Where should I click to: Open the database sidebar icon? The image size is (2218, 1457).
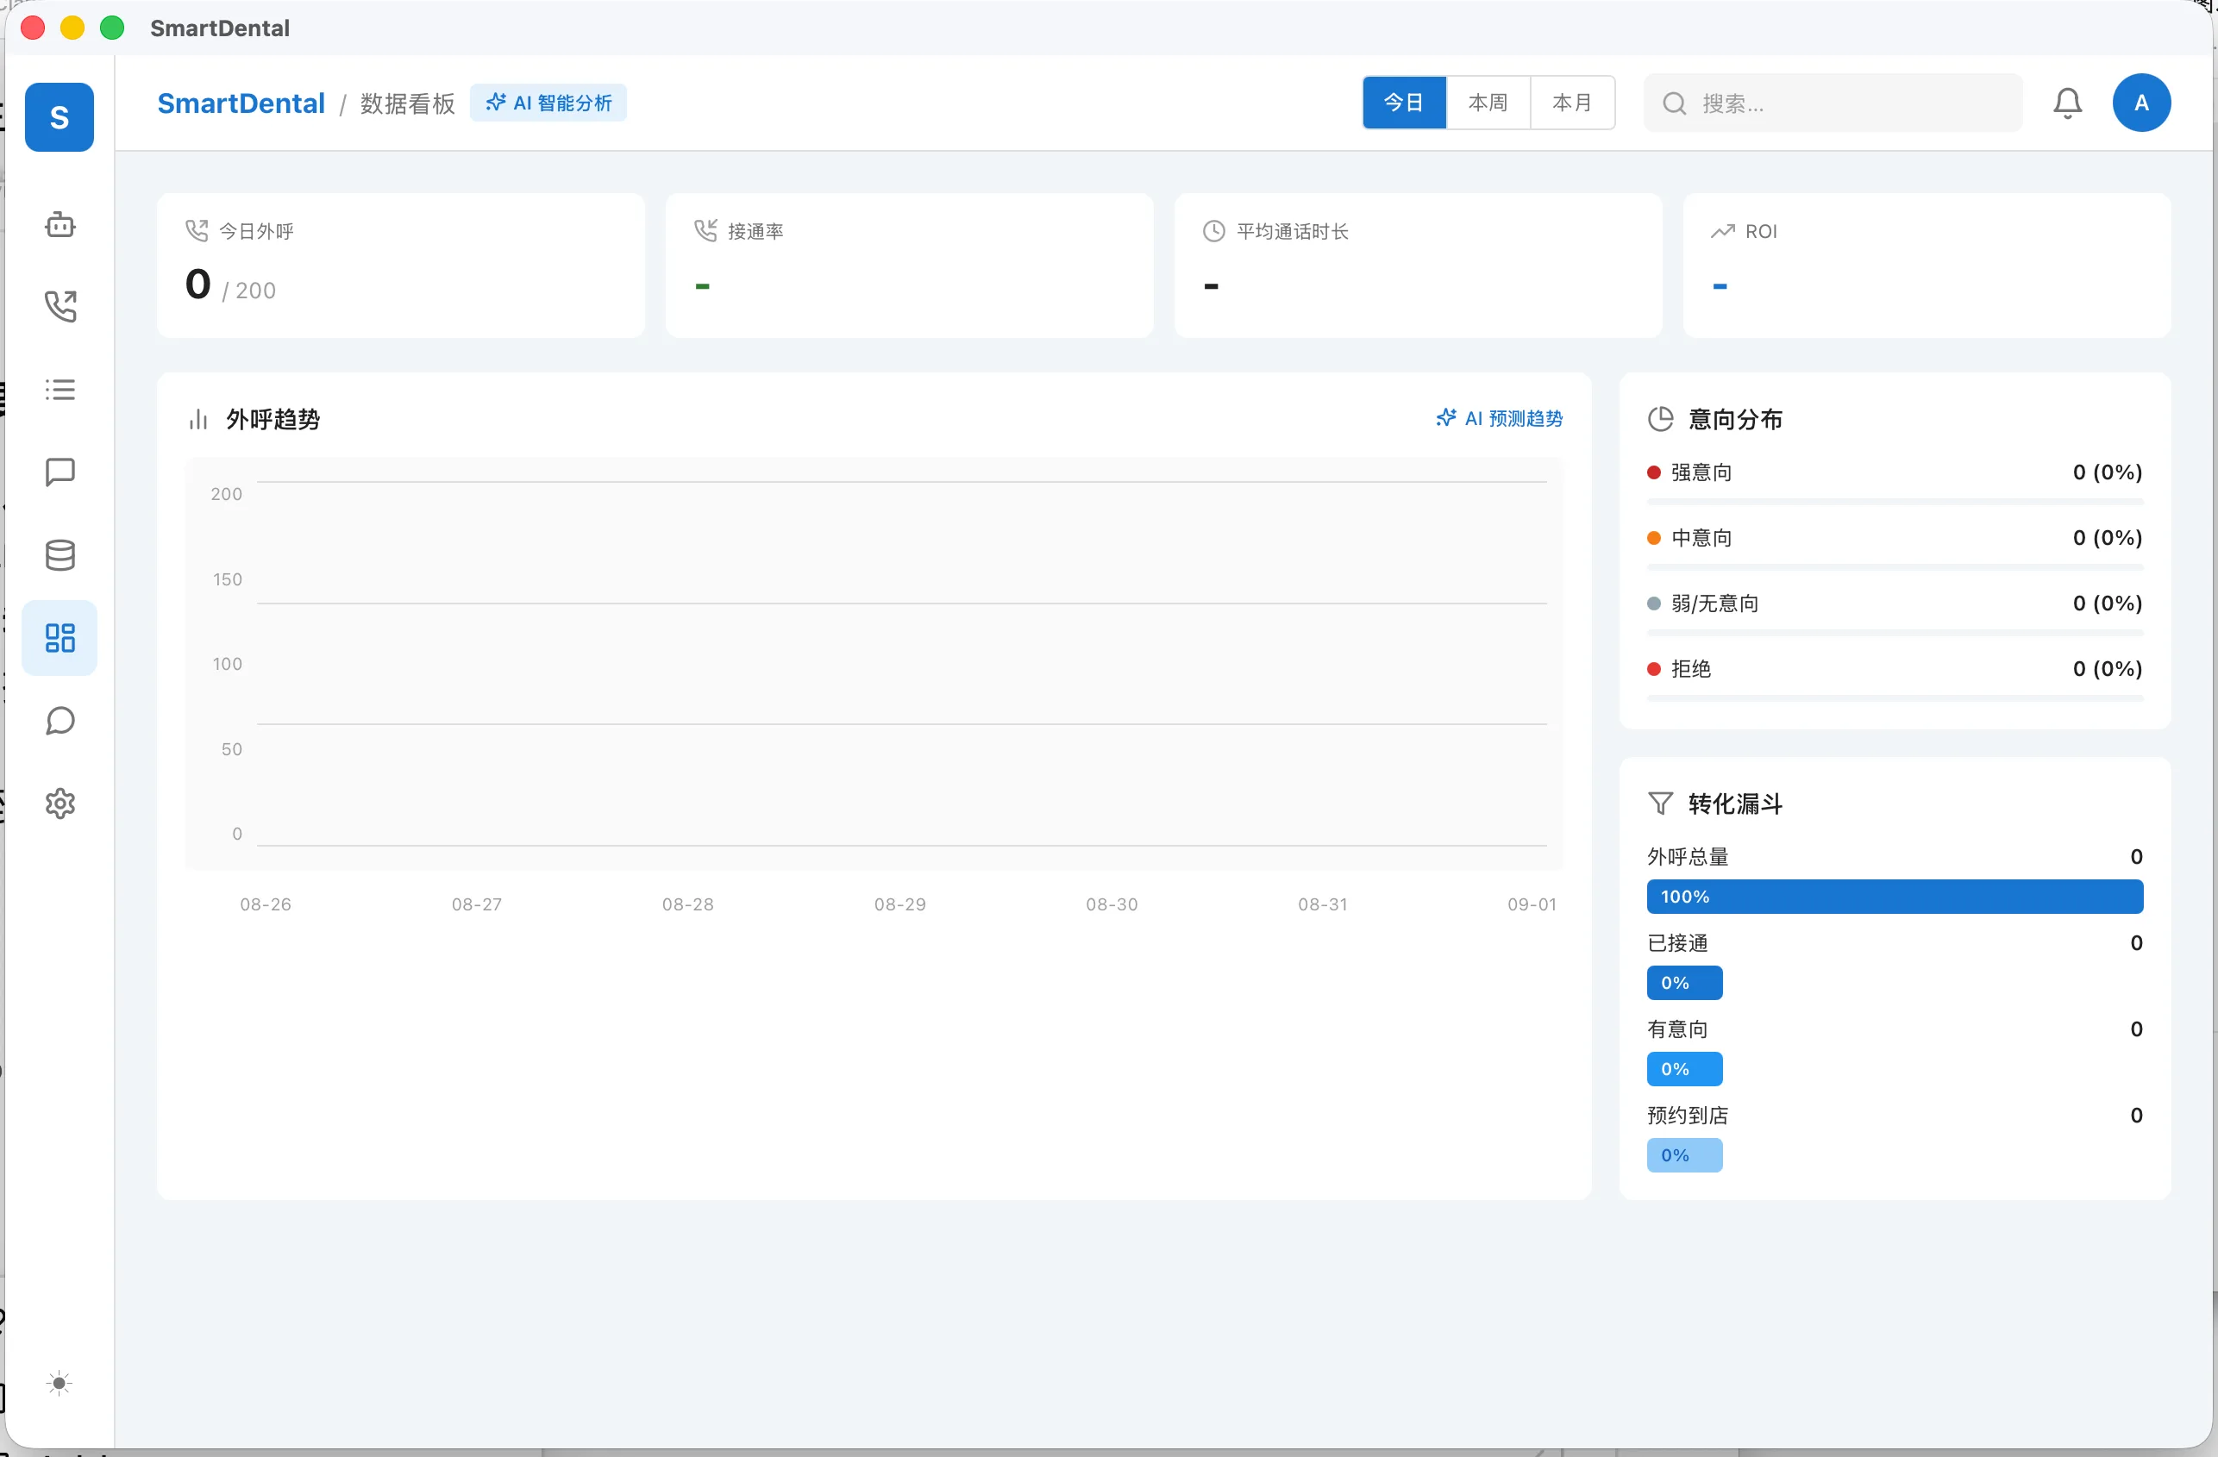point(60,555)
